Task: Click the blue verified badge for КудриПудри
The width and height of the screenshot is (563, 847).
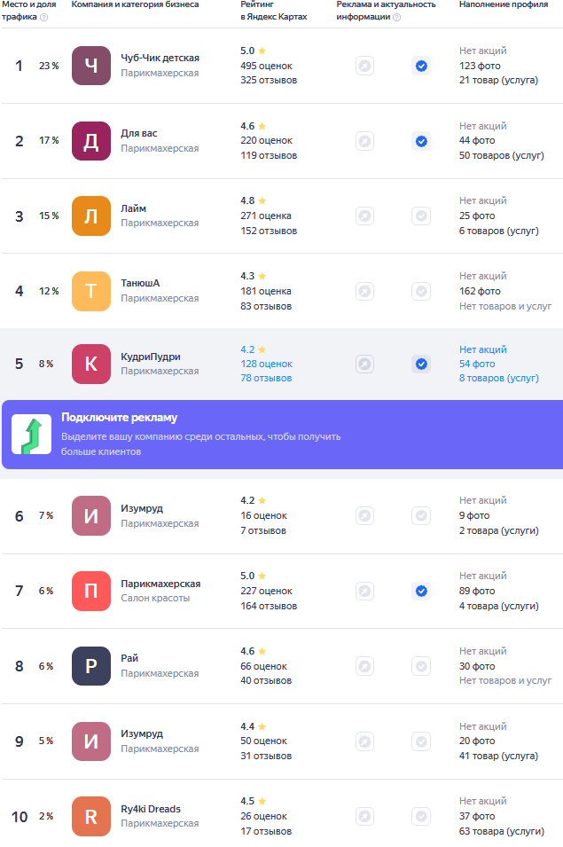Action: tap(421, 364)
